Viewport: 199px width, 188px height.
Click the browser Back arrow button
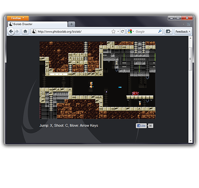(x=11, y=31)
